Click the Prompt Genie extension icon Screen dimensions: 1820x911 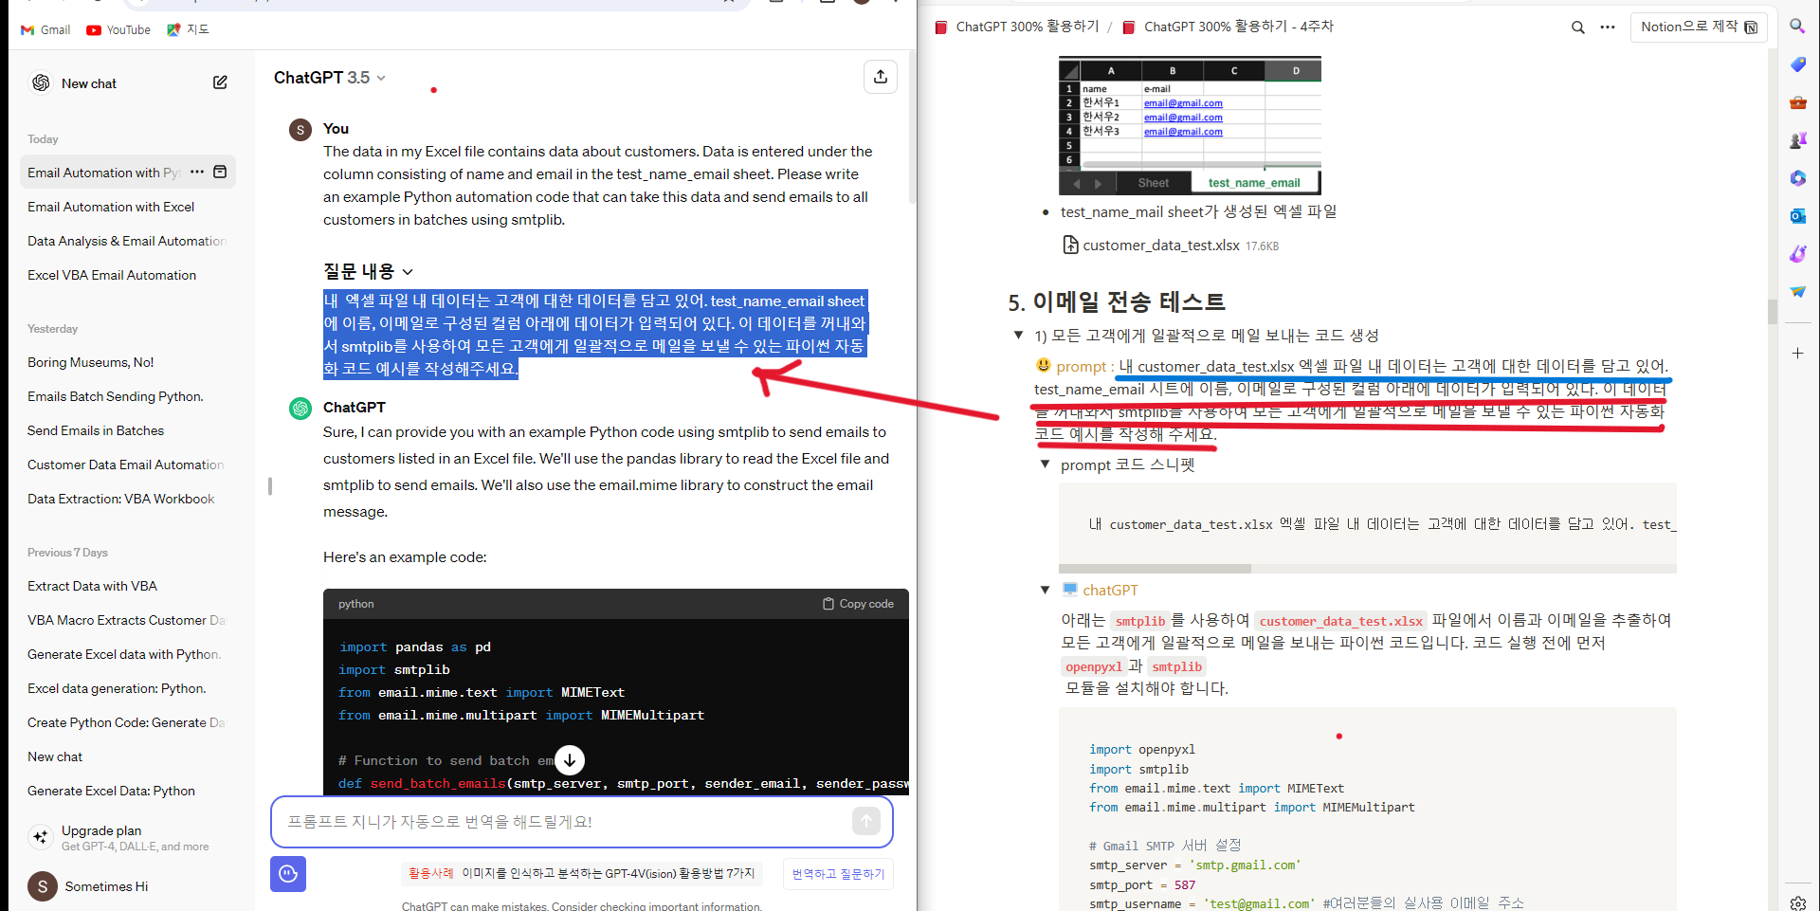click(x=288, y=873)
